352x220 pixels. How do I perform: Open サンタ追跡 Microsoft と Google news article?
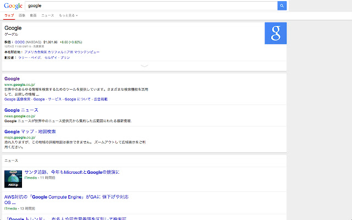click(x=72, y=172)
